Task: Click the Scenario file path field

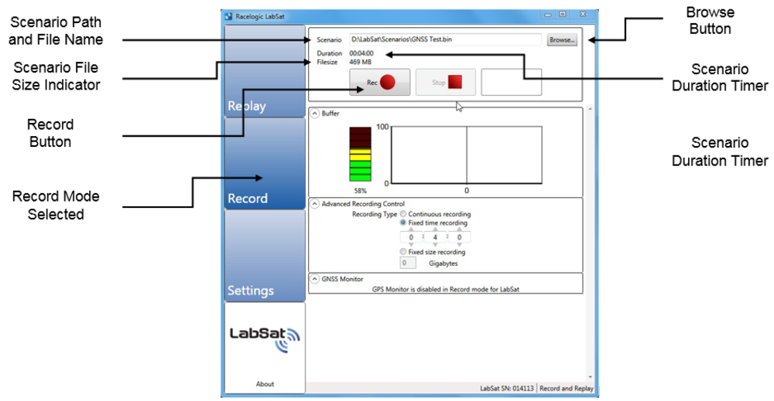Action: pos(444,39)
